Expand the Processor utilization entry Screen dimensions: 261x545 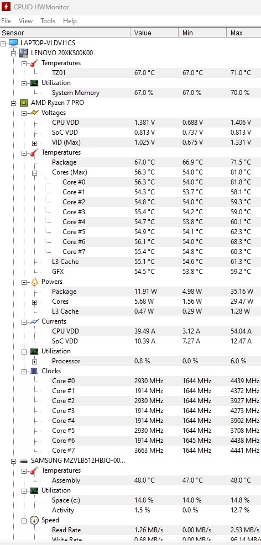[x=34, y=362]
